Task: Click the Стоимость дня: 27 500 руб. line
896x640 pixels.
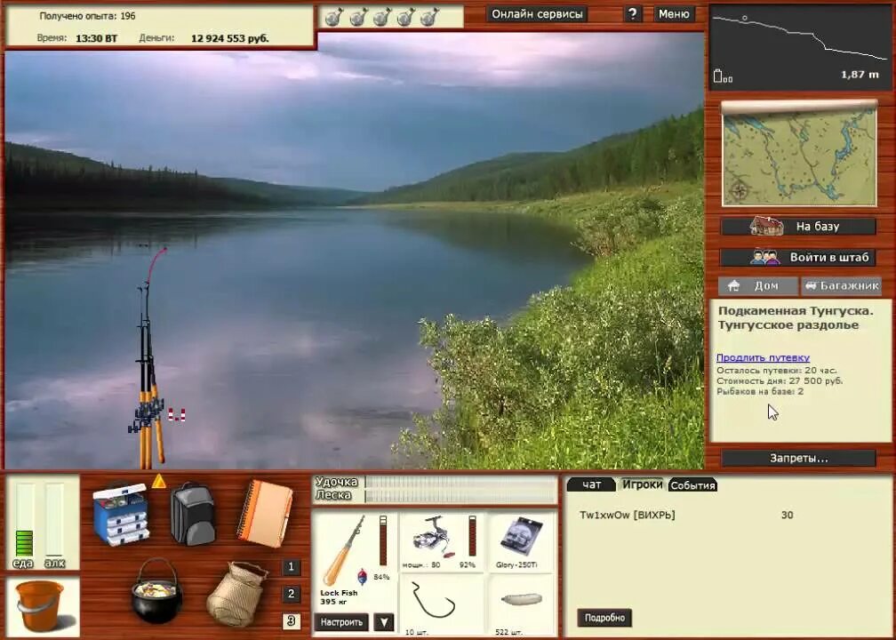Action: pos(780,380)
